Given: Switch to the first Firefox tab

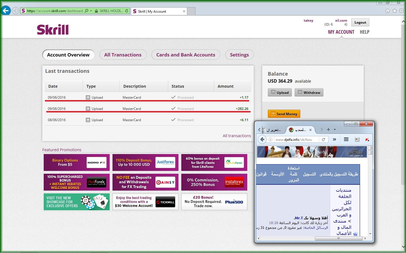Looking at the screenshot, I should (272, 130).
